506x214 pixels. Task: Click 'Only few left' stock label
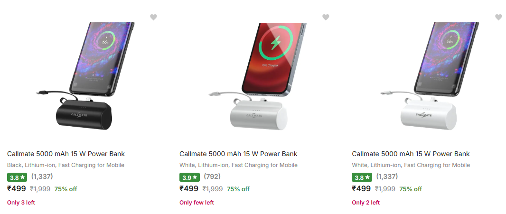pos(197,203)
